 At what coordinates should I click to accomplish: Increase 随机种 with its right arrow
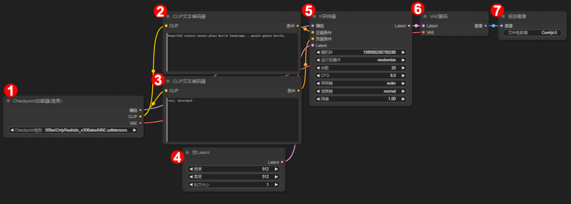click(x=403, y=52)
